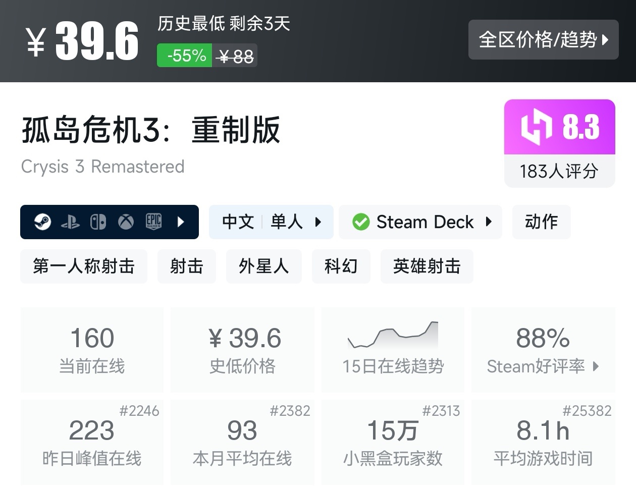Select the 第一人称射击 tag
Viewport: 636px width, 493px height.
(84, 266)
